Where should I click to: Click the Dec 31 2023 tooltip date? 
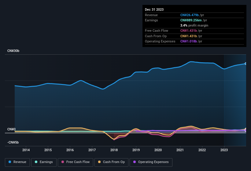pyautogui.click(x=154, y=9)
